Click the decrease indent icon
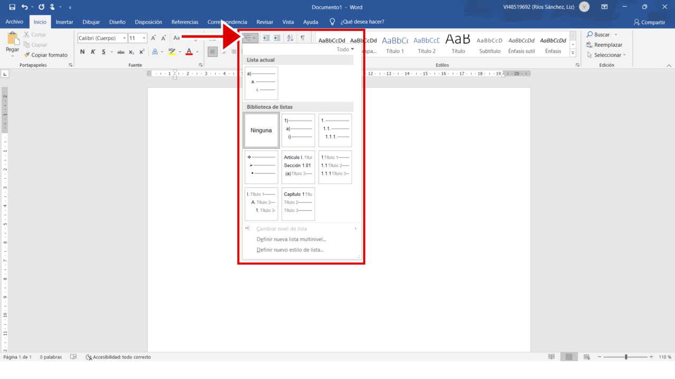Viewport: 675px width, 379px height. click(266, 38)
